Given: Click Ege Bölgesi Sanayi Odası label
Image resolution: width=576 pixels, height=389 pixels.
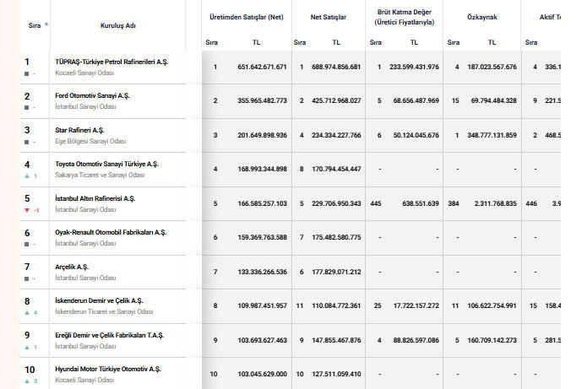Looking at the screenshot, I should pos(90,141).
